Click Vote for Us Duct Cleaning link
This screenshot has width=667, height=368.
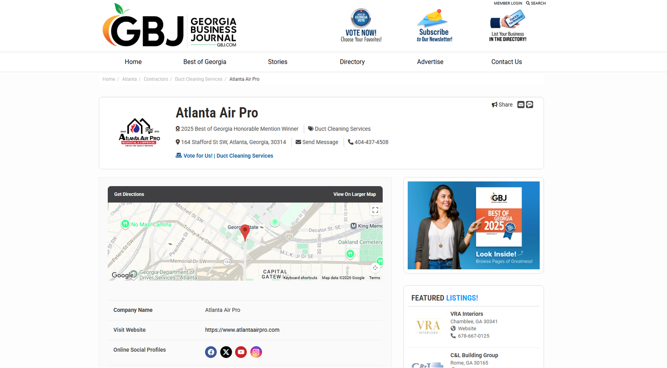click(224, 156)
